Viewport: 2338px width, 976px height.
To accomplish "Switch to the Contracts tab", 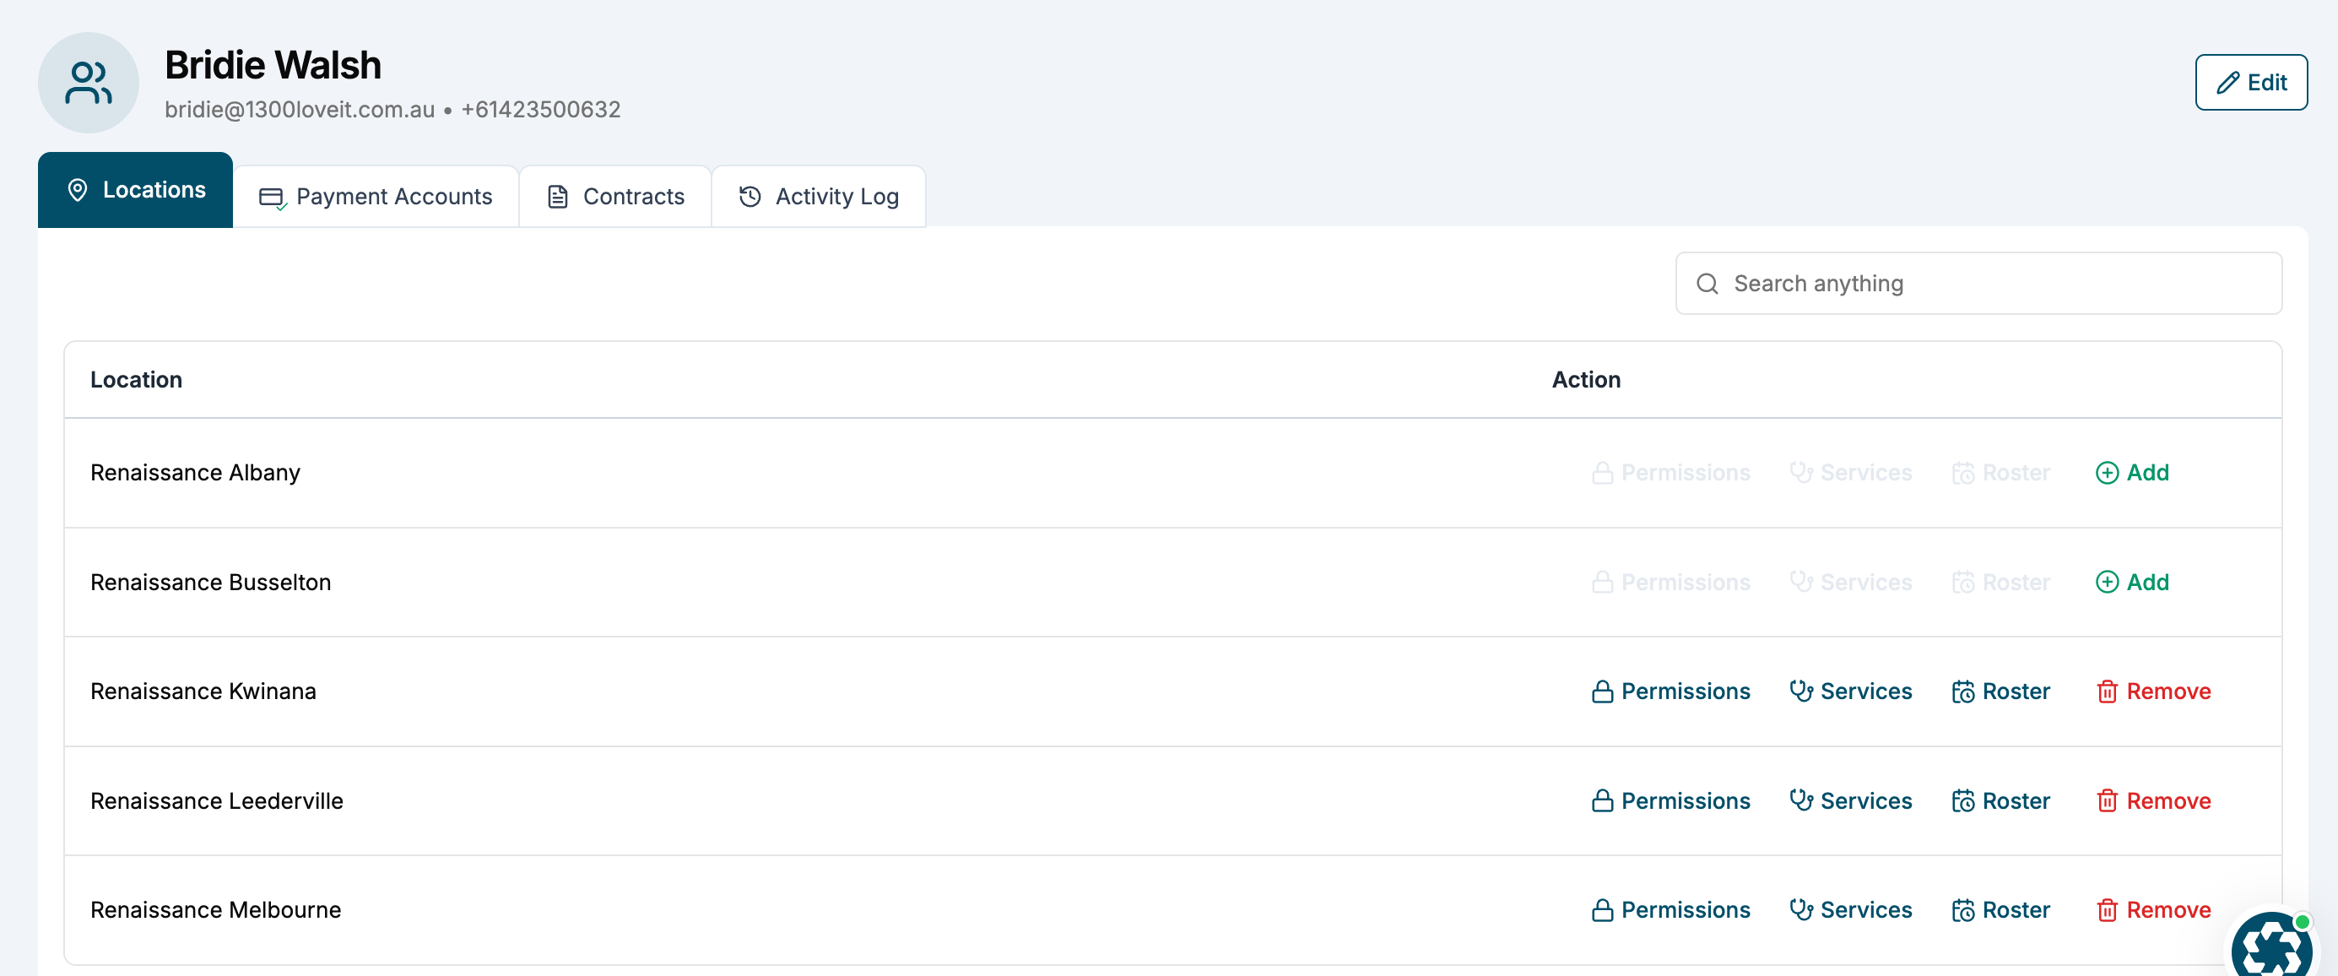I will [x=615, y=196].
